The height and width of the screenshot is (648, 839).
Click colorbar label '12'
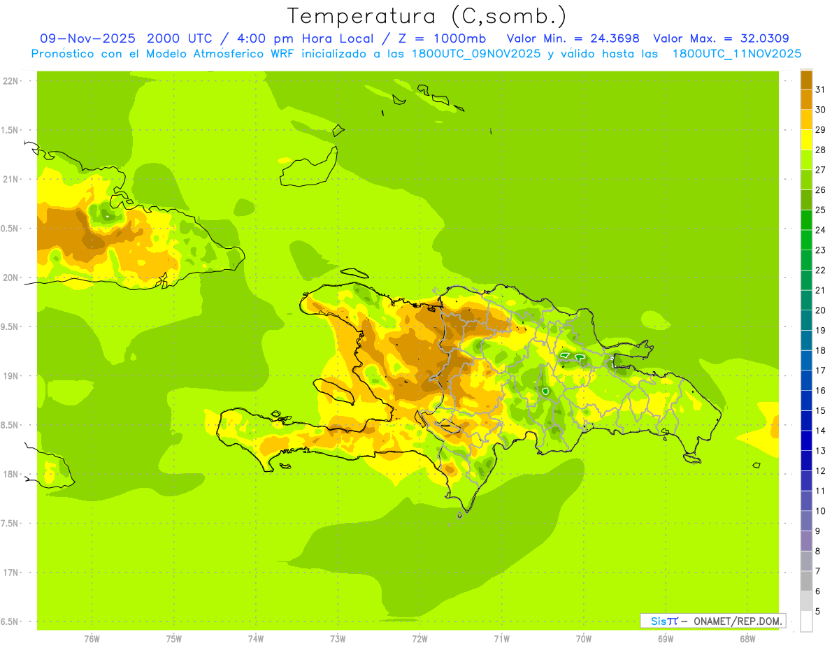[x=821, y=471]
